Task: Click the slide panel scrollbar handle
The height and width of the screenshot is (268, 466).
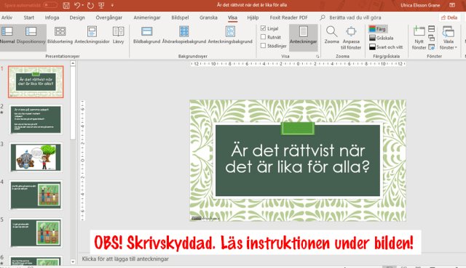Action: (73, 102)
